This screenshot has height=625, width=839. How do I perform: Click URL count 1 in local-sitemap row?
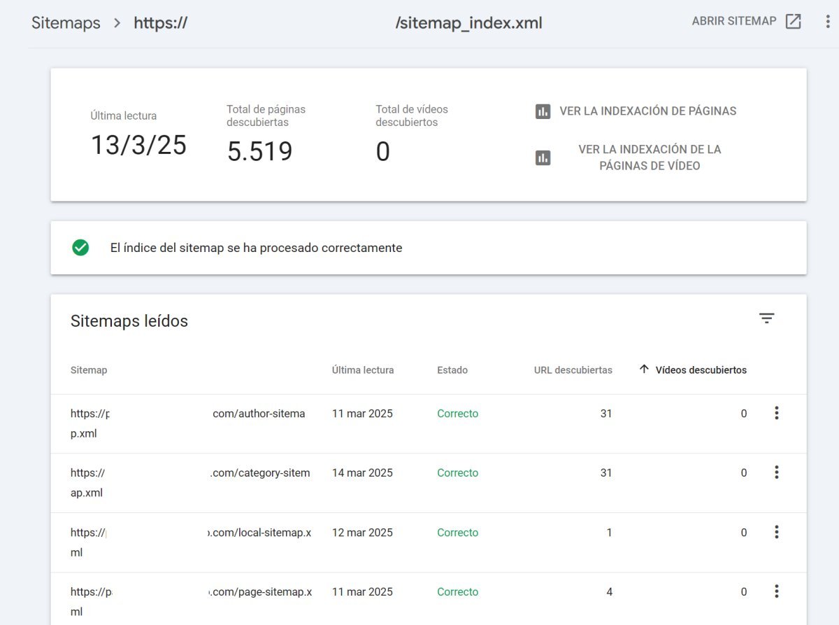point(609,533)
